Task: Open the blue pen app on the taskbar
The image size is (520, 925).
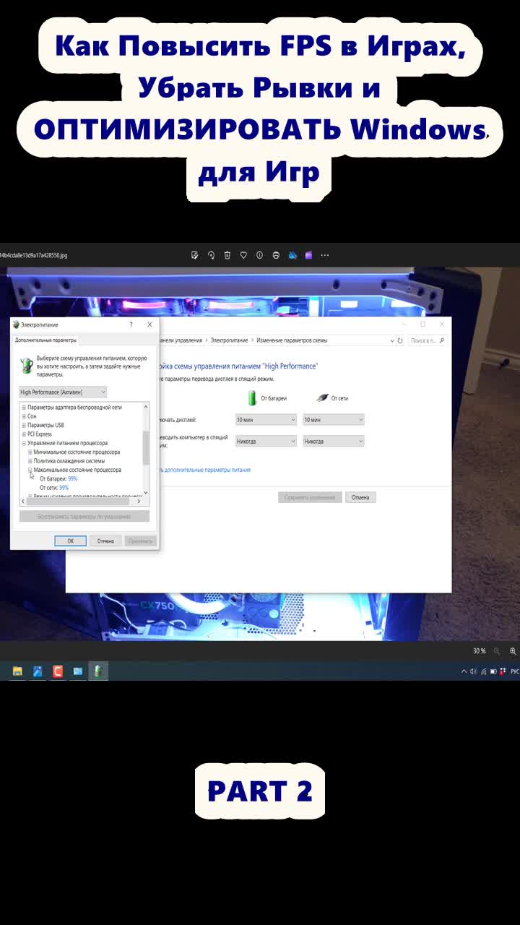Action: click(38, 671)
